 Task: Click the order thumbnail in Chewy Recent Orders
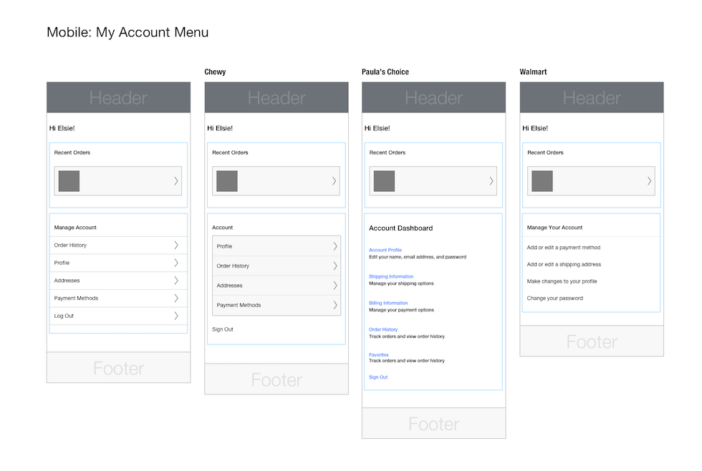(x=227, y=181)
